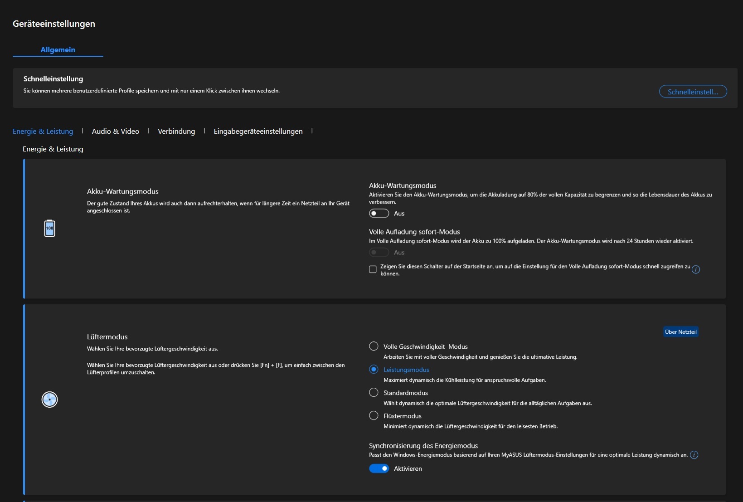743x502 pixels.
Task: Click the Geräteeinstellungen page heading
Action: 54,24
